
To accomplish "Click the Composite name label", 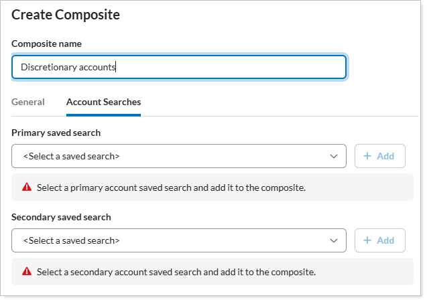I will [46, 44].
